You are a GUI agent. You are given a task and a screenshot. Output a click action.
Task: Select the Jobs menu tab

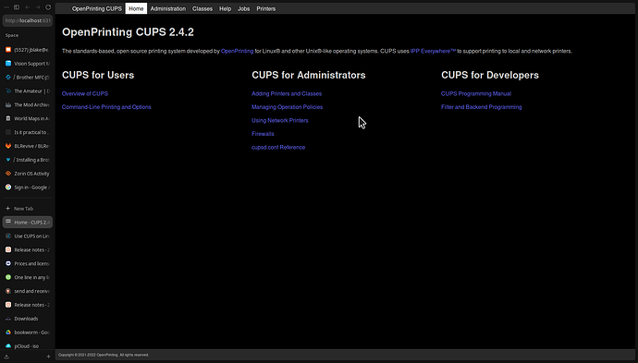tap(244, 8)
